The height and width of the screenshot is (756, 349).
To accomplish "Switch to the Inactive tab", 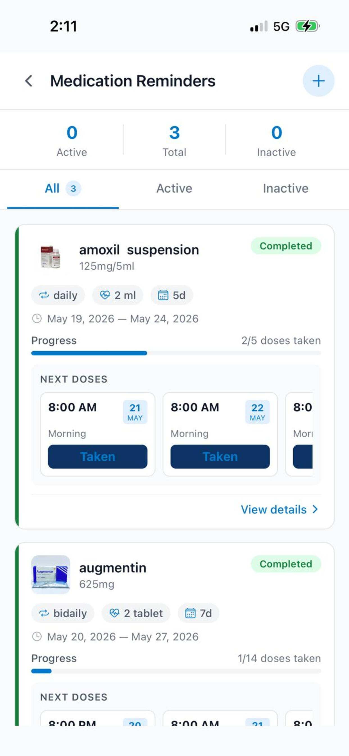I will point(285,188).
